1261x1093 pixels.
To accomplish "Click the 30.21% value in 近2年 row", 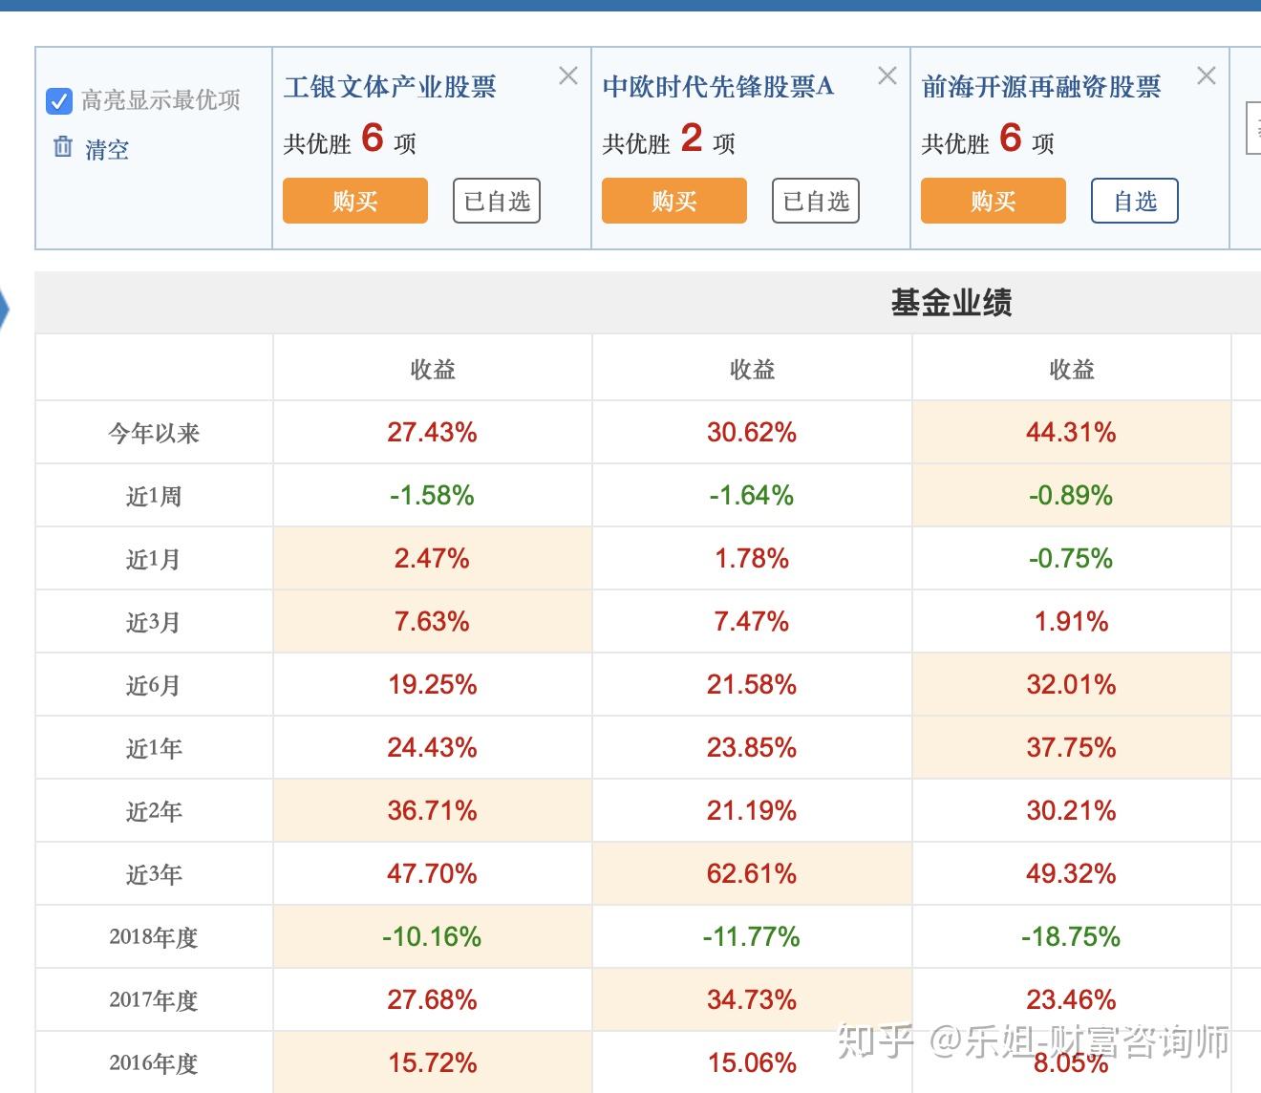I will (x=1071, y=810).
